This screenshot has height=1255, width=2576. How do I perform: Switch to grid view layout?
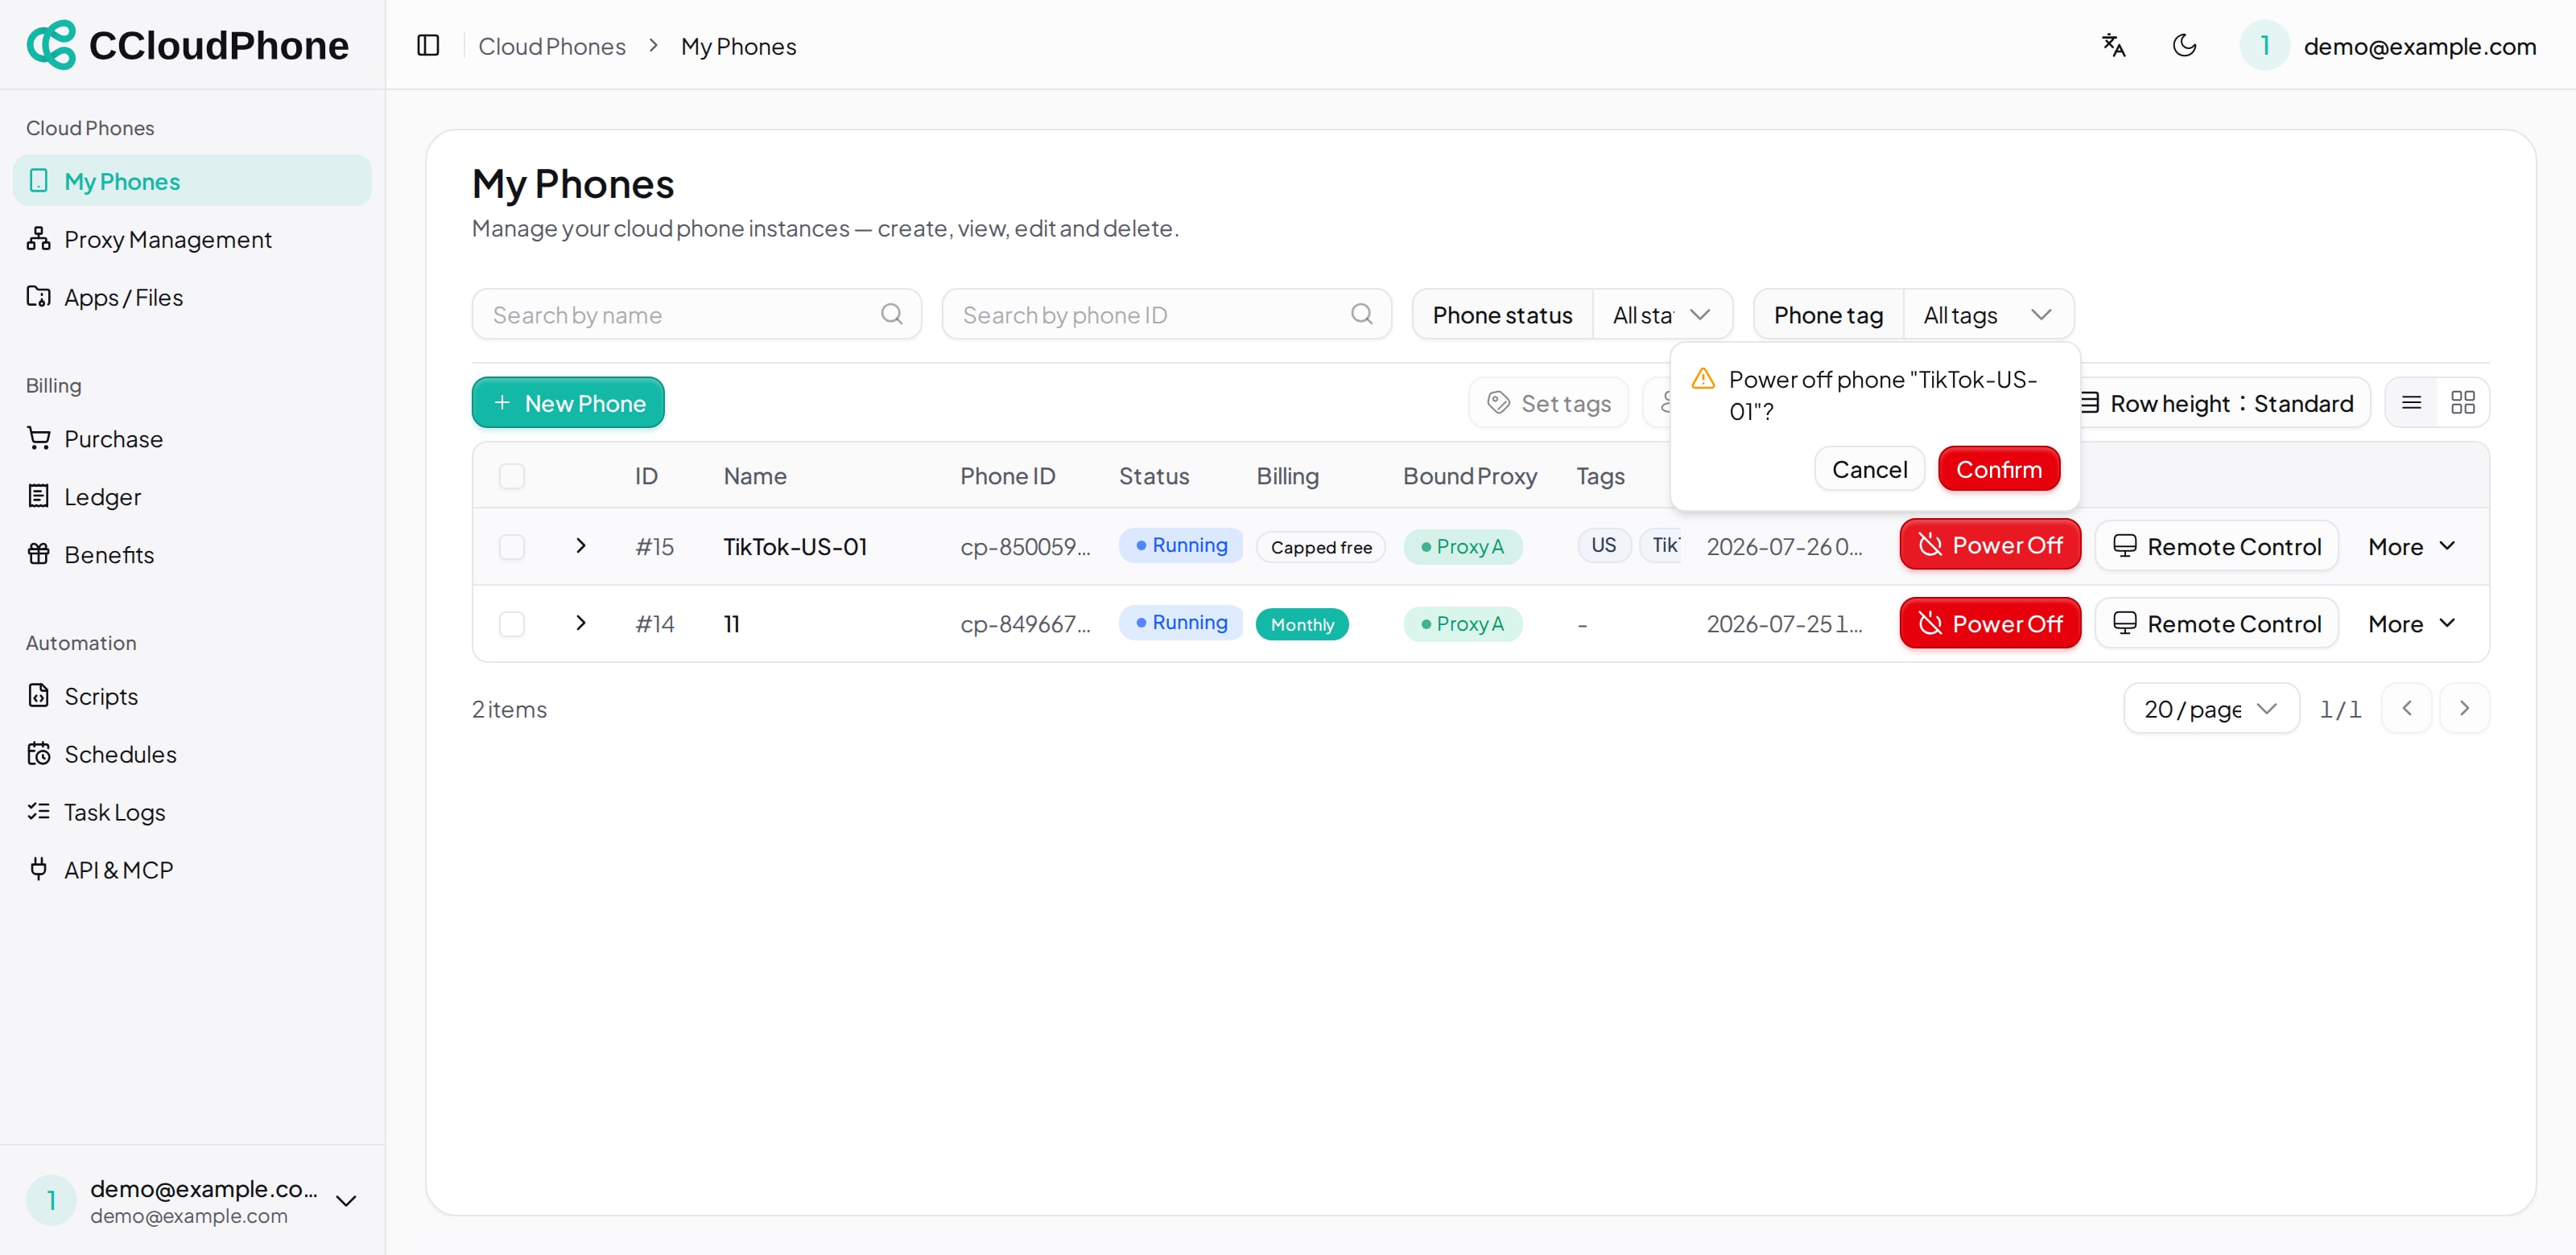pyautogui.click(x=2462, y=403)
